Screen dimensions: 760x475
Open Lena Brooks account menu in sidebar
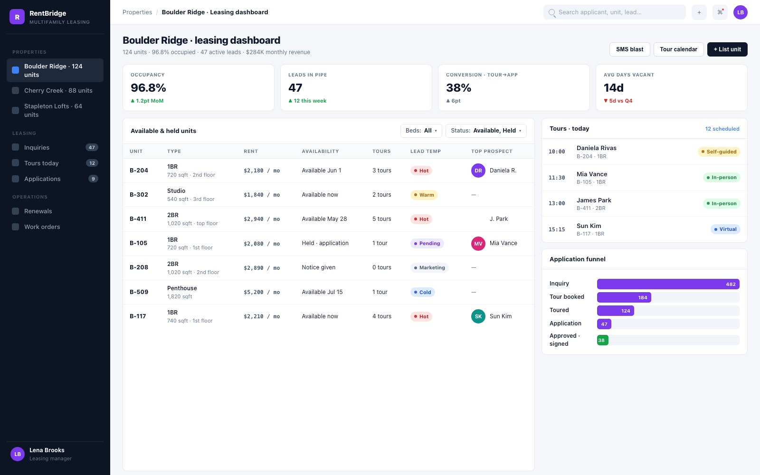click(x=55, y=454)
